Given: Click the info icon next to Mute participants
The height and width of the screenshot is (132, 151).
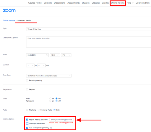Looking at the screenshot, I should point(51,128).
